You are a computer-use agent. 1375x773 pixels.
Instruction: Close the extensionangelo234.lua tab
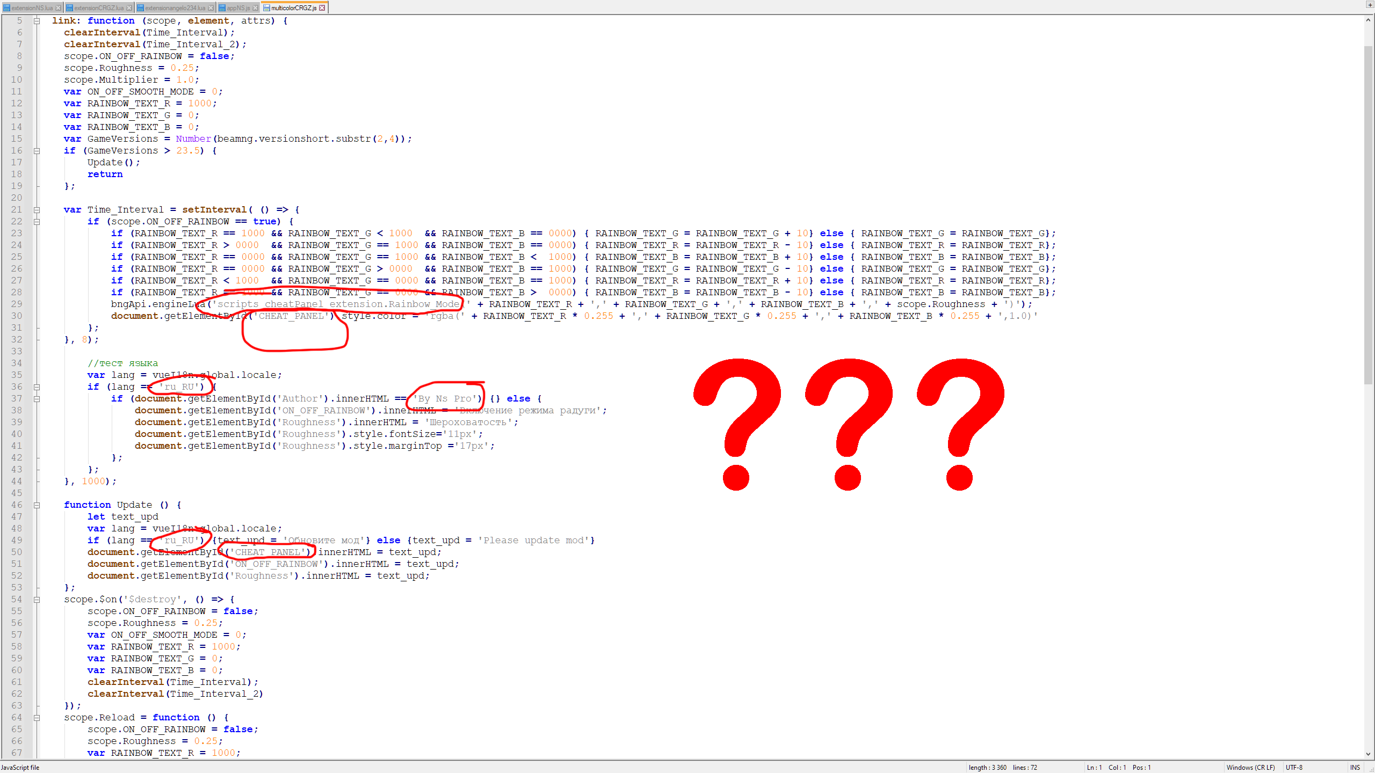click(x=211, y=8)
